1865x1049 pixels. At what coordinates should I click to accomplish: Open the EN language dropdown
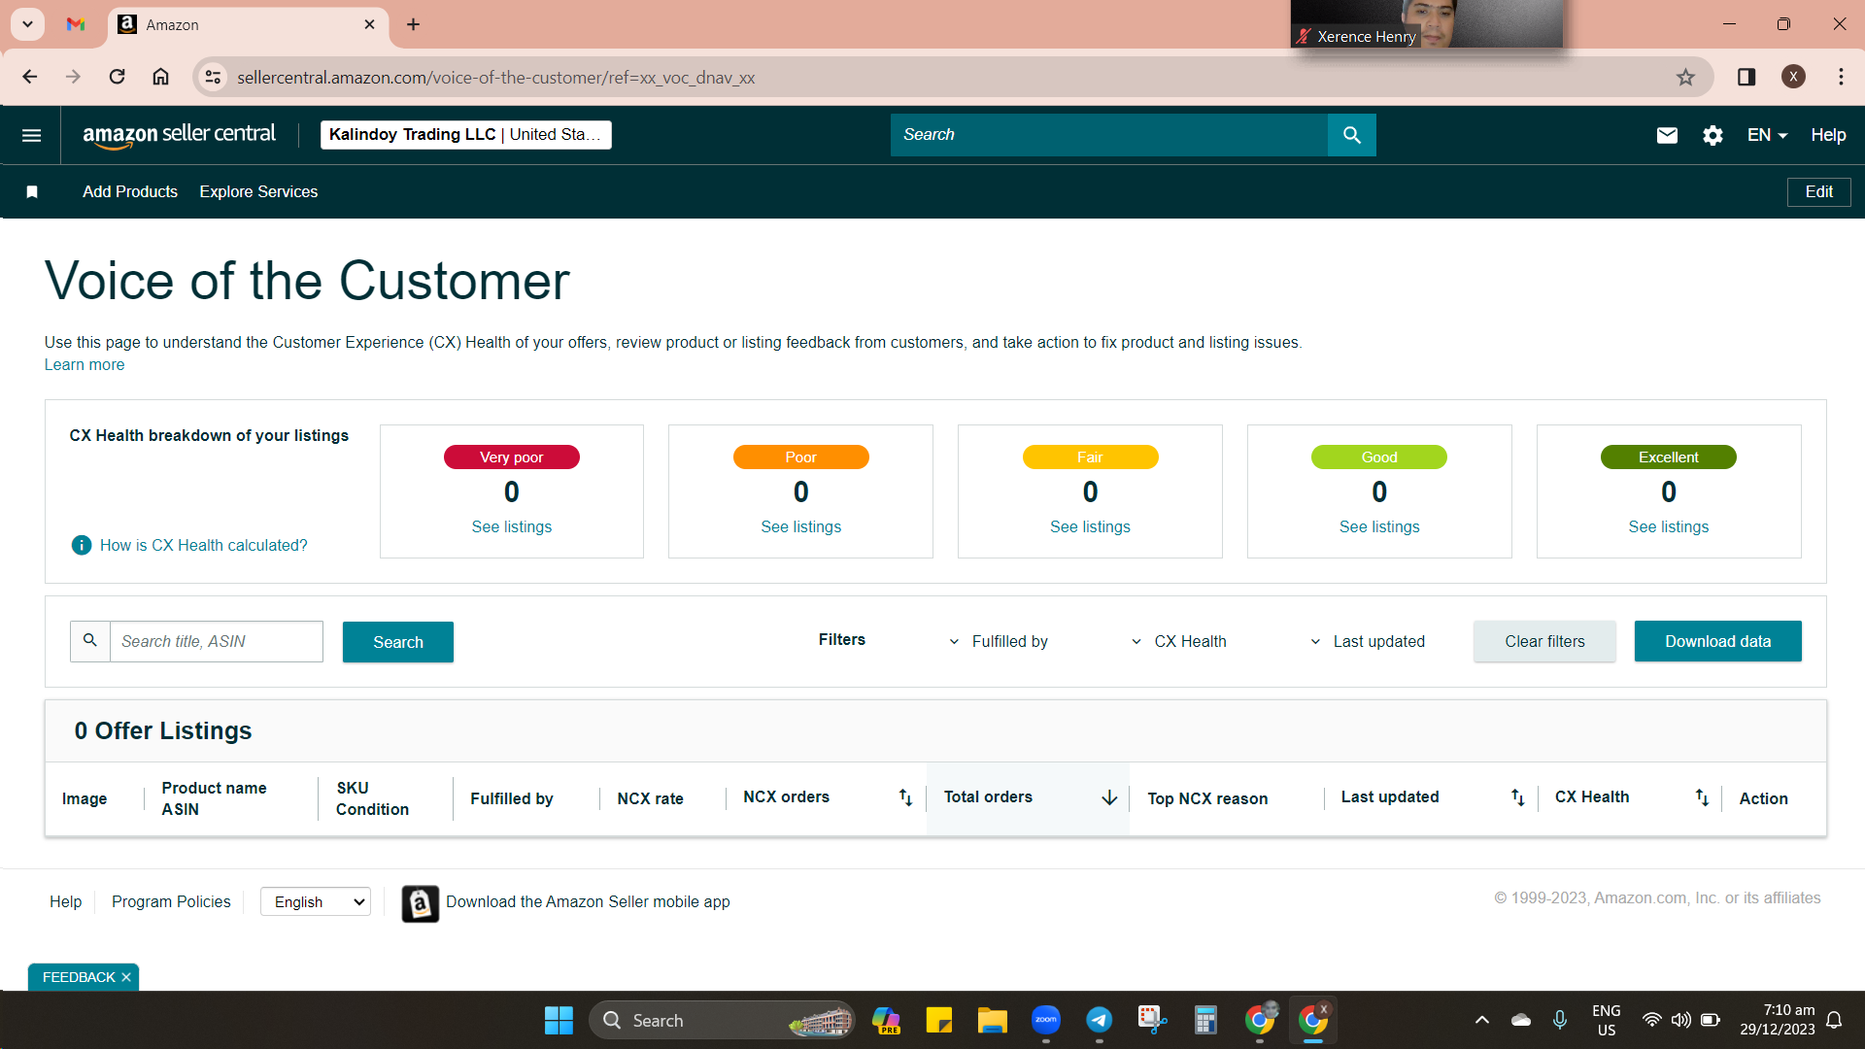click(1767, 135)
